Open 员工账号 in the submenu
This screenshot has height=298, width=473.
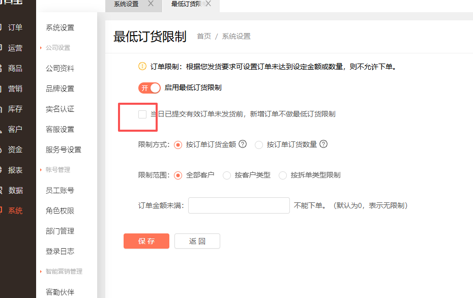point(60,190)
